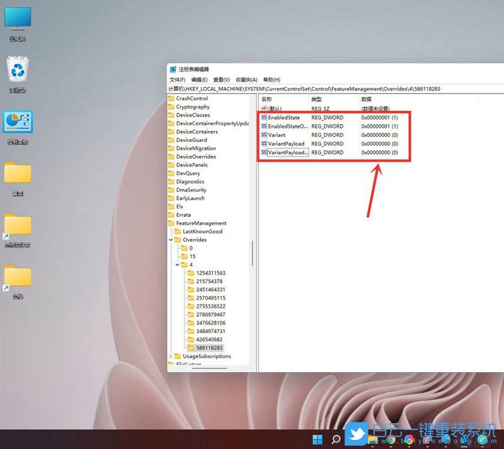Image resolution: width=504 pixels, height=449 pixels.
Task: Click the taskbar Search icon
Action: pos(335,438)
